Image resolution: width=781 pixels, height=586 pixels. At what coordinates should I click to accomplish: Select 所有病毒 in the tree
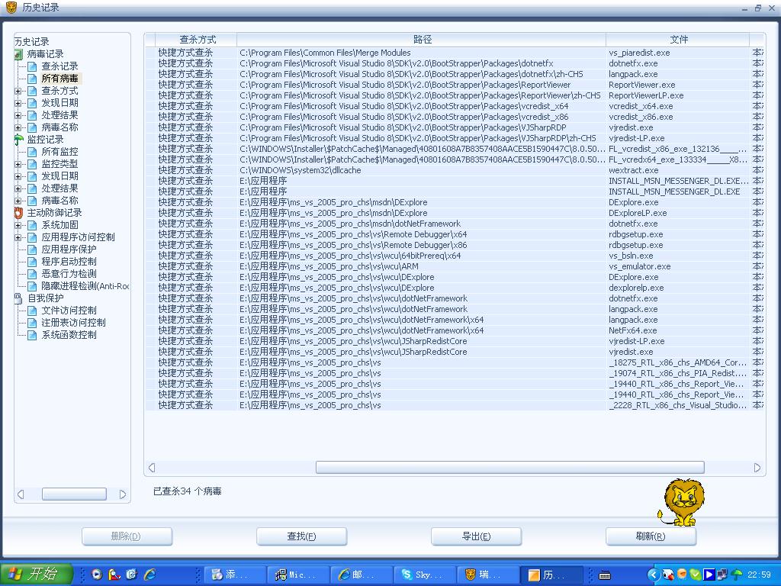(59, 79)
